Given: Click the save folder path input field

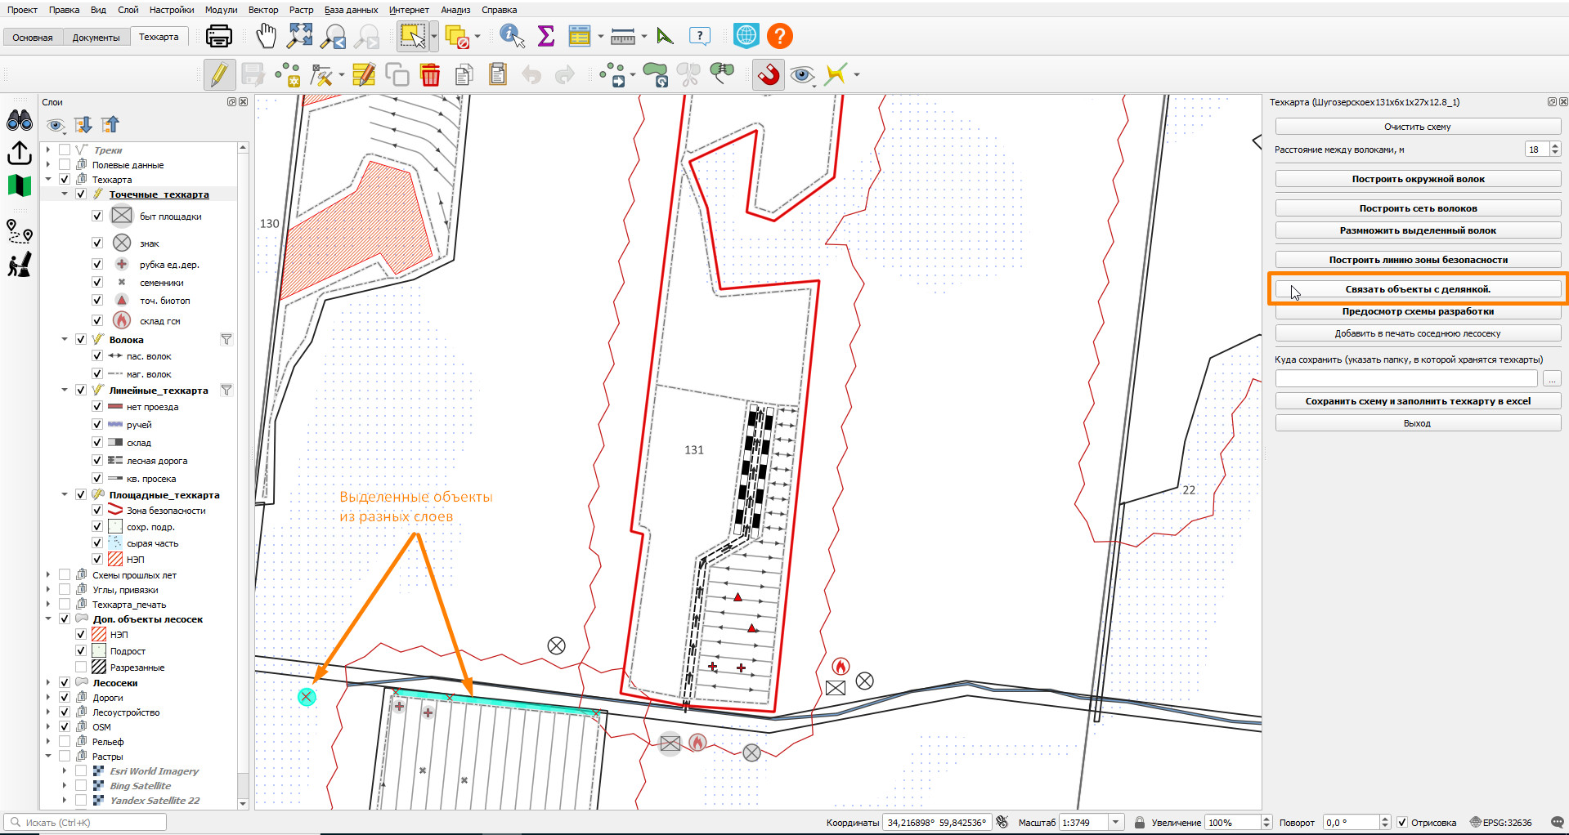Looking at the screenshot, I should (x=1406, y=379).
